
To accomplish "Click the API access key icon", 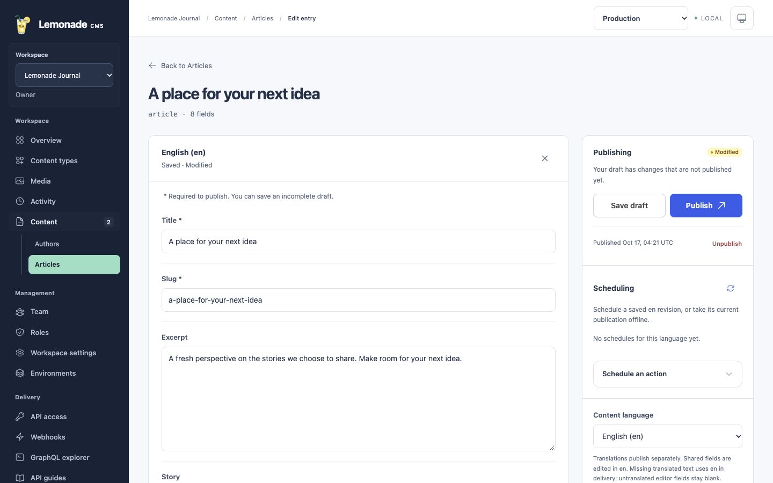I will click(20, 416).
